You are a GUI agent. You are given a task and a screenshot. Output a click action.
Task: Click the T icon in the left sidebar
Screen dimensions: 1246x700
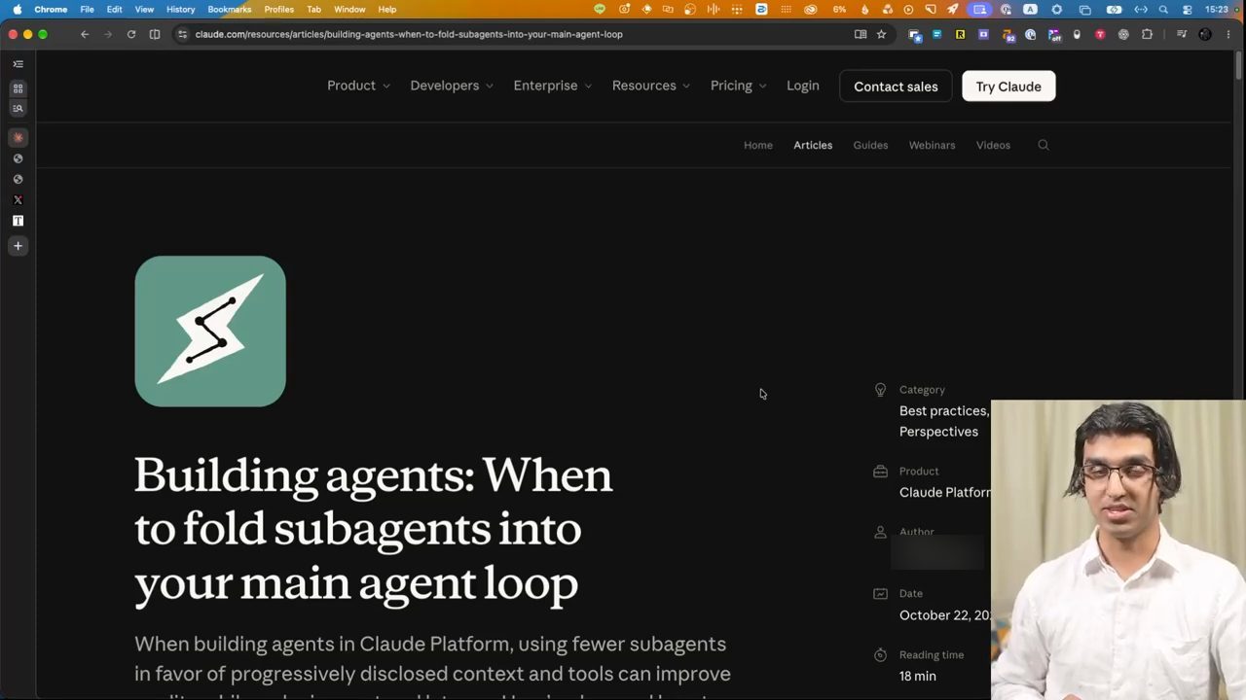[x=18, y=221]
